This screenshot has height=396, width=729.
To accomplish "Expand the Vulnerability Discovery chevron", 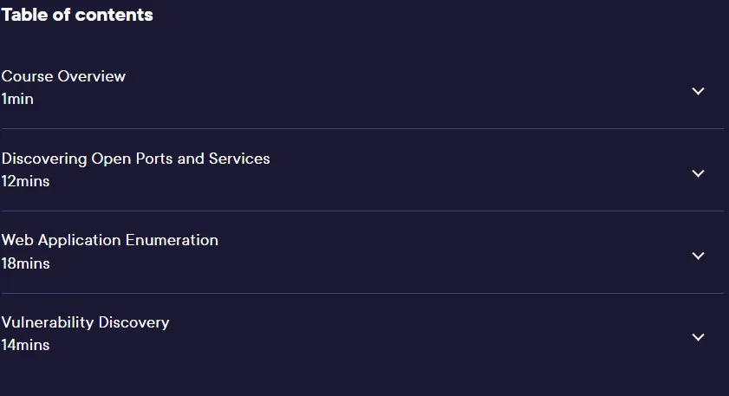I will point(698,337).
